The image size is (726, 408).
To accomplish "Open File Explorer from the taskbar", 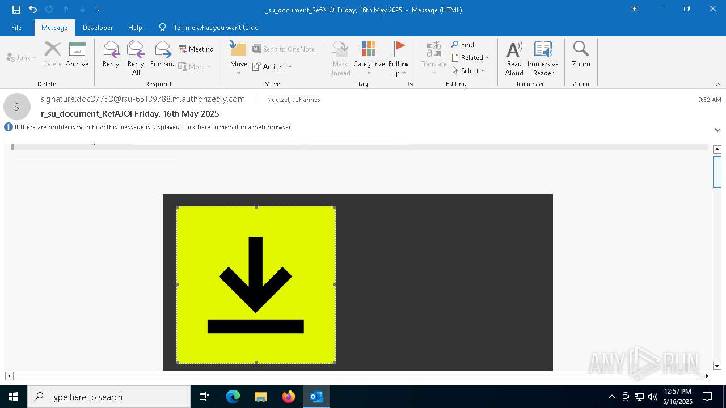I will click(261, 397).
